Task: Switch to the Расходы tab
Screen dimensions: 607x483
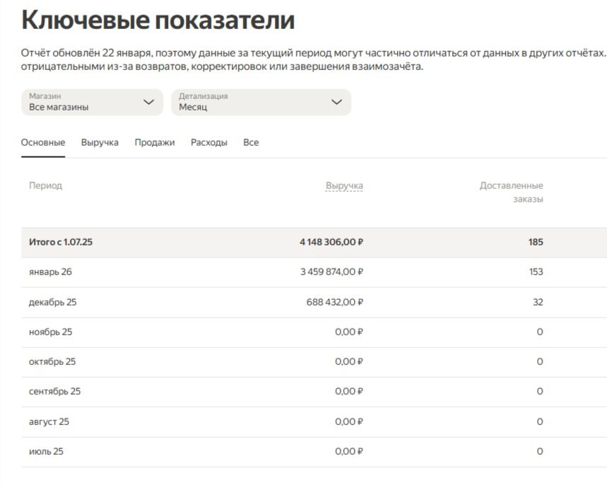Action: click(x=209, y=143)
